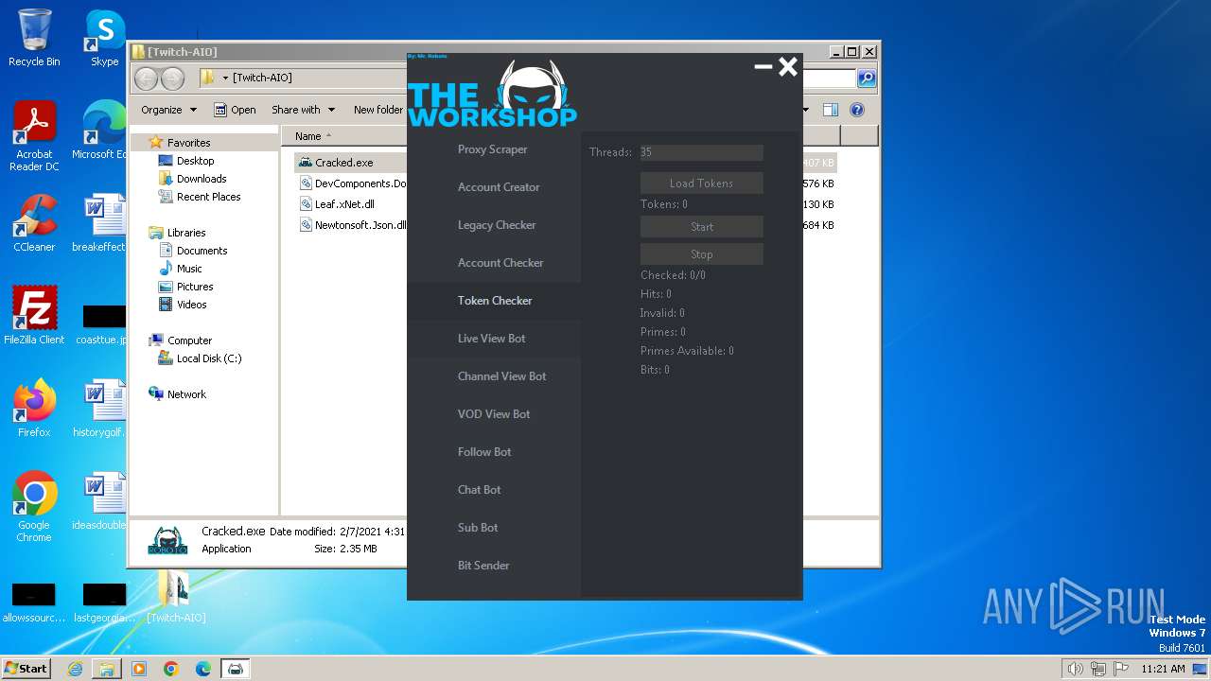Go to VOD View Bot
Screen dimensions: 1211x681
point(493,414)
